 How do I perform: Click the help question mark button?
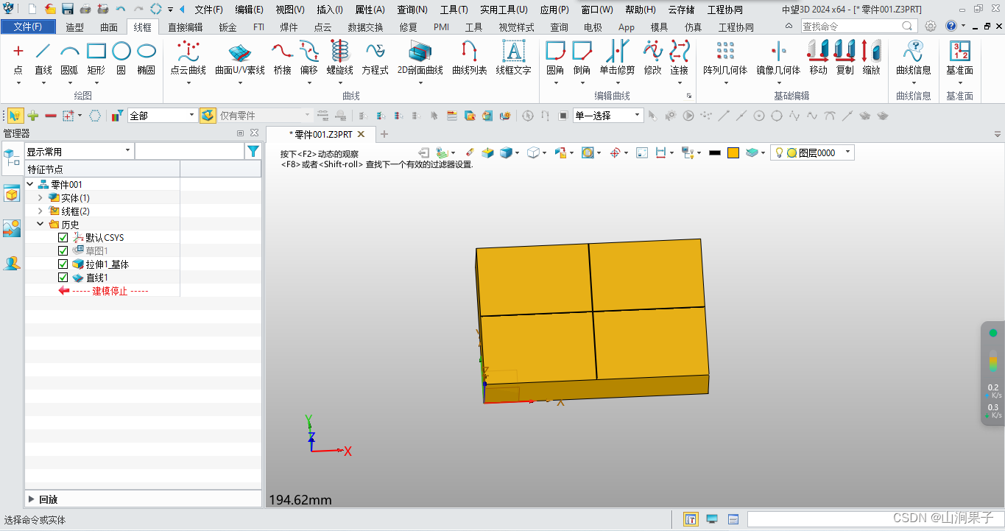click(950, 26)
